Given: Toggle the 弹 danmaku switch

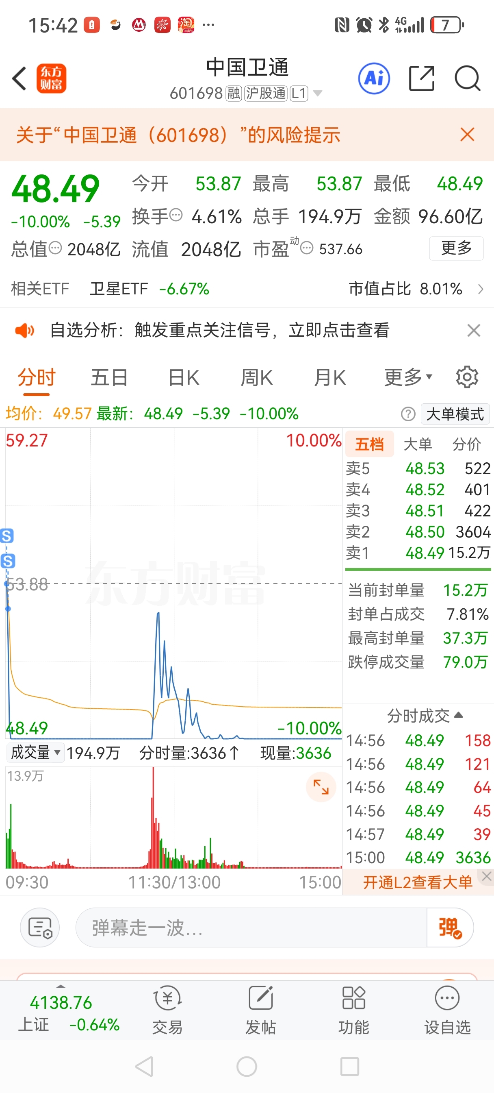Looking at the screenshot, I should point(449,928).
